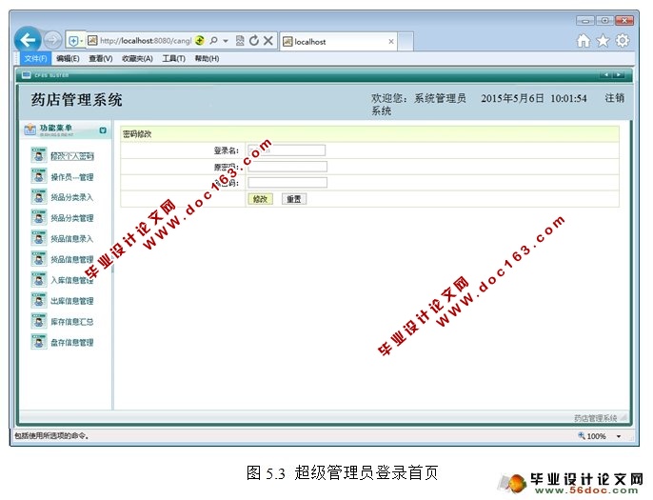Open the 文件(F) menu
Screen dimensions: 653x500
click(35, 58)
